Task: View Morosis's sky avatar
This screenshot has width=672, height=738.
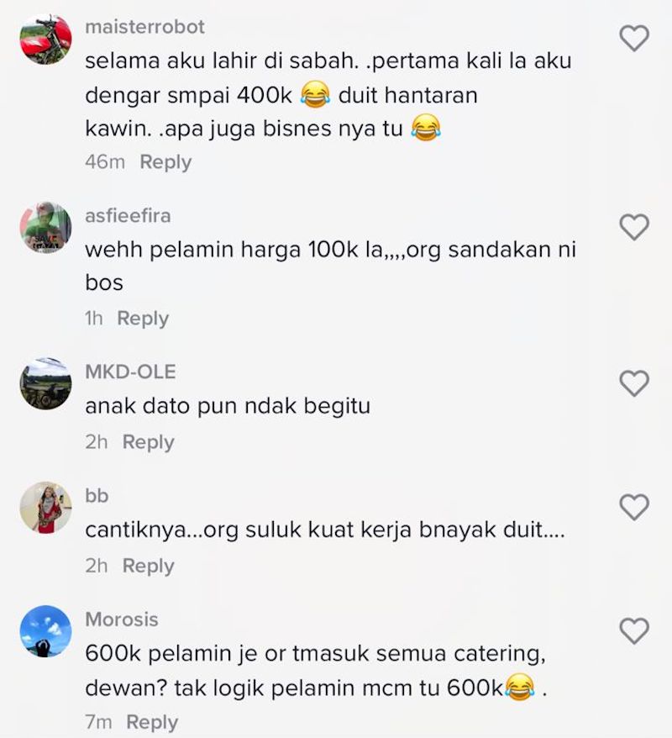Action: tap(45, 631)
